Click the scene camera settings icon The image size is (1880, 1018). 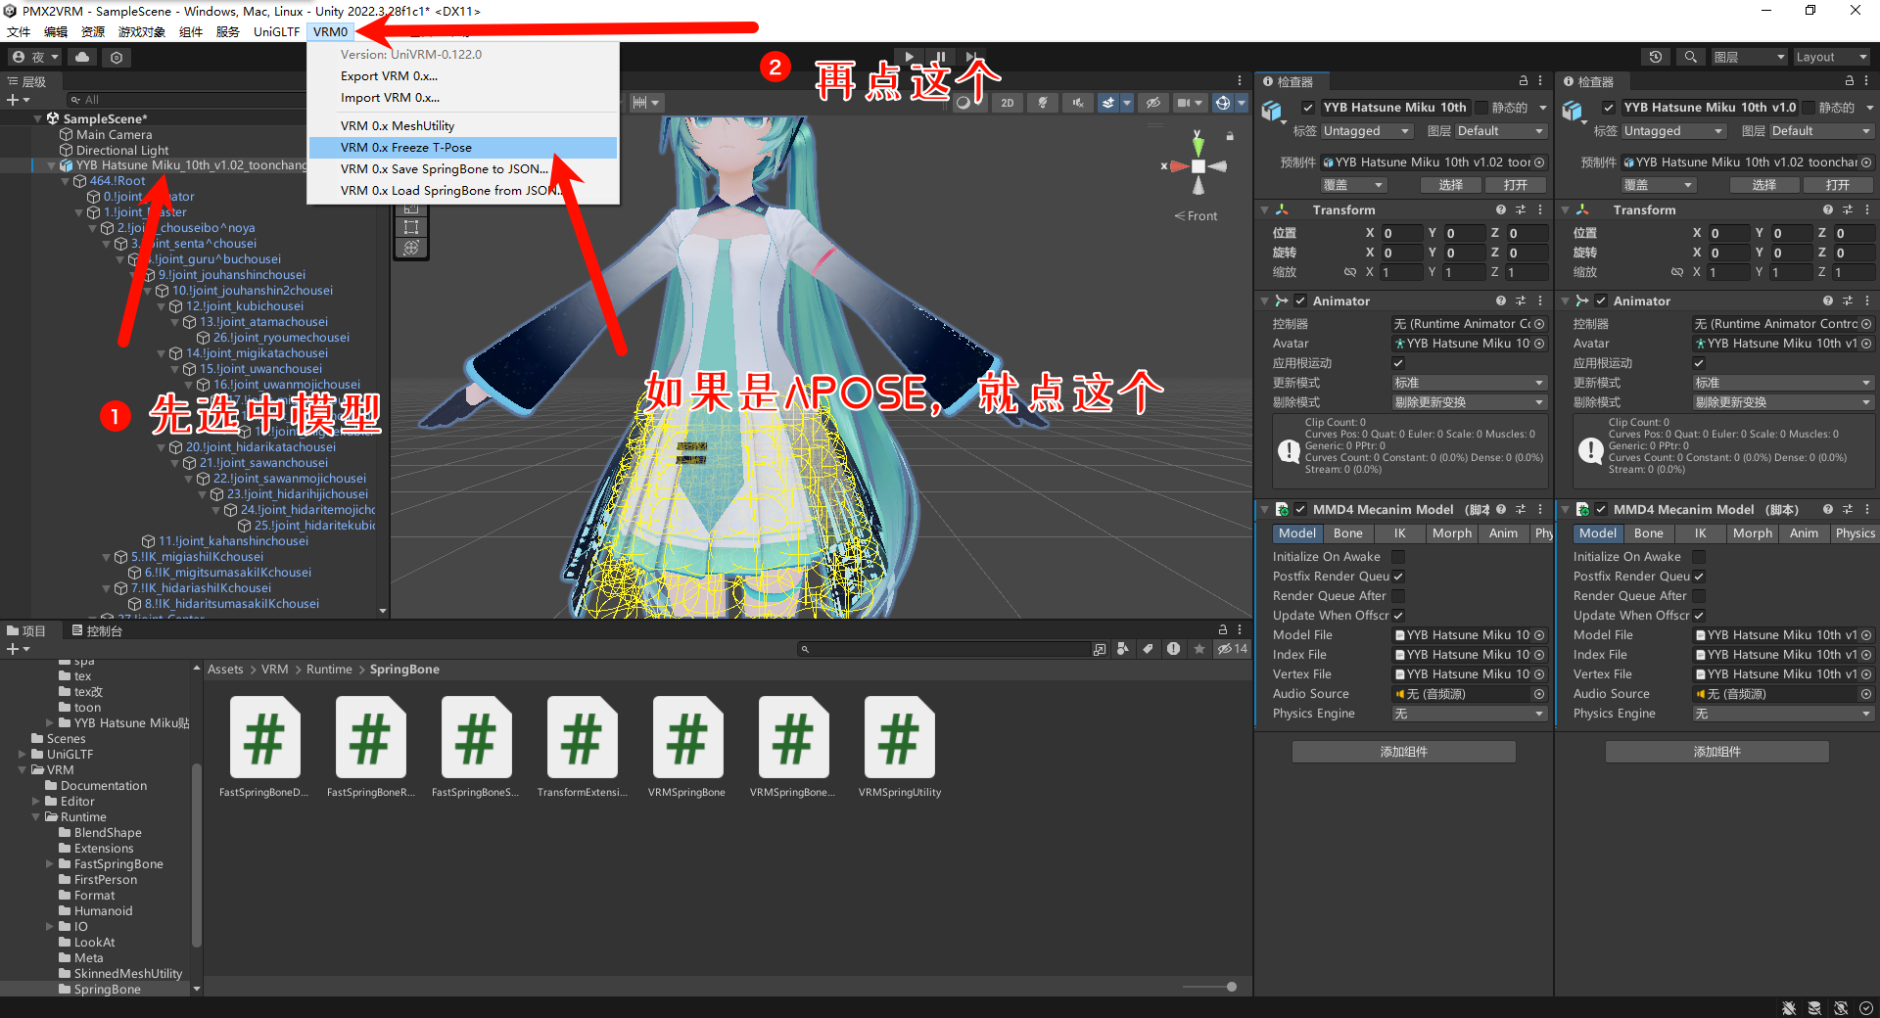tap(1184, 103)
